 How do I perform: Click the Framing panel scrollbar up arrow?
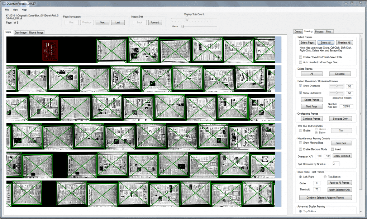click(x=361, y=36)
